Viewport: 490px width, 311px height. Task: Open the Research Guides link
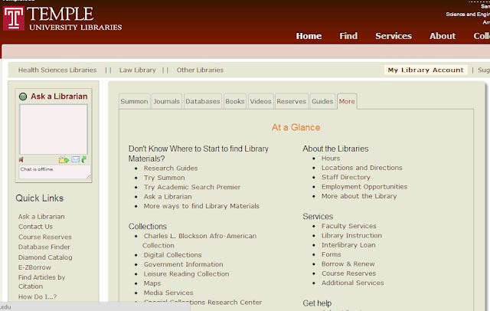tap(171, 169)
